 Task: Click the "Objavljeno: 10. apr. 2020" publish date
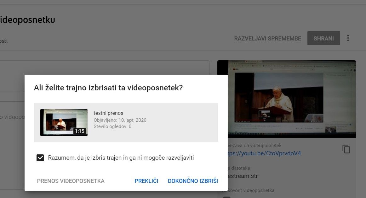coord(120,120)
